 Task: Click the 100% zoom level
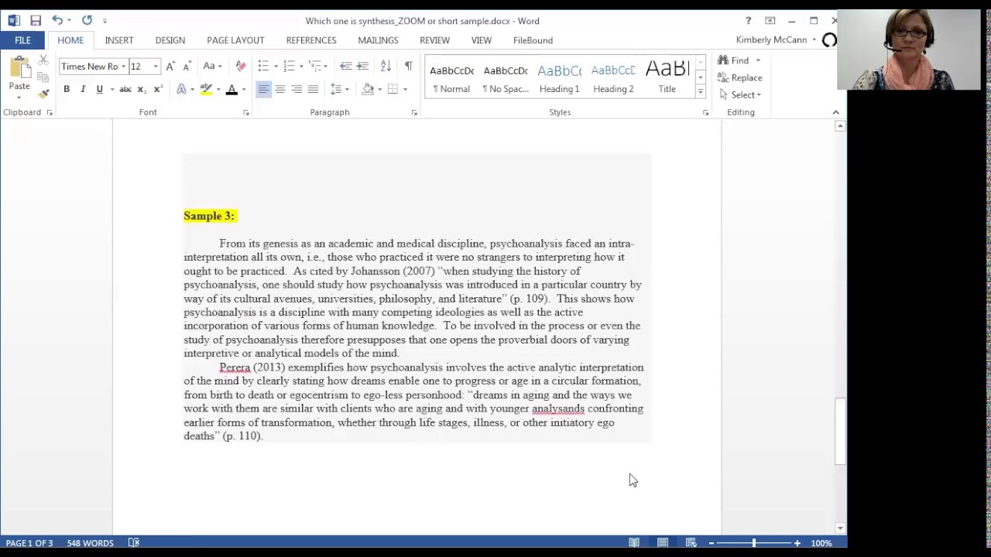tap(821, 543)
